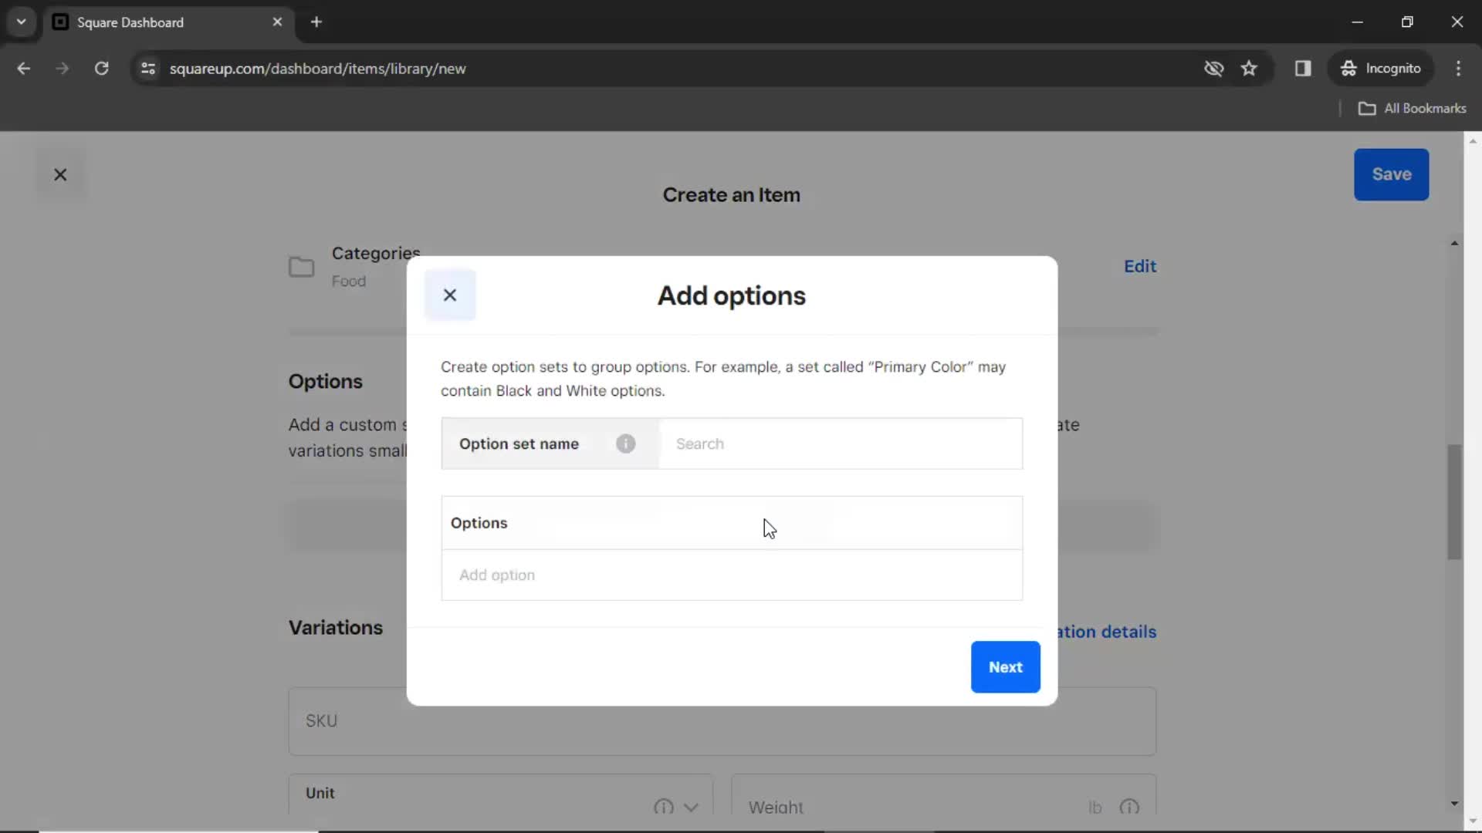Click the Categories folder icon
The height and width of the screenshot is (833, 1482).
[301, 267]
